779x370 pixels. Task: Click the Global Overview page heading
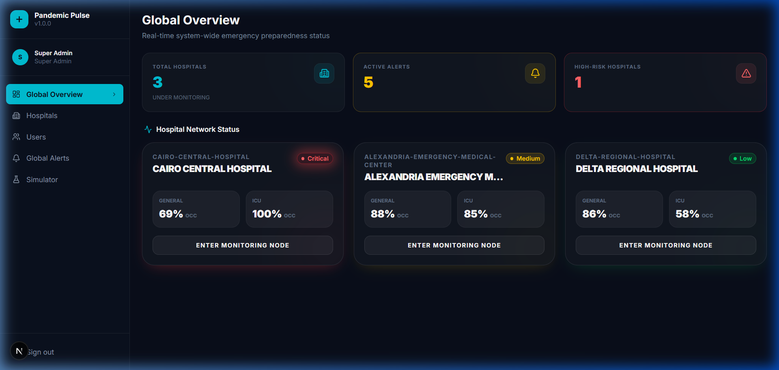tap(191, 20)
